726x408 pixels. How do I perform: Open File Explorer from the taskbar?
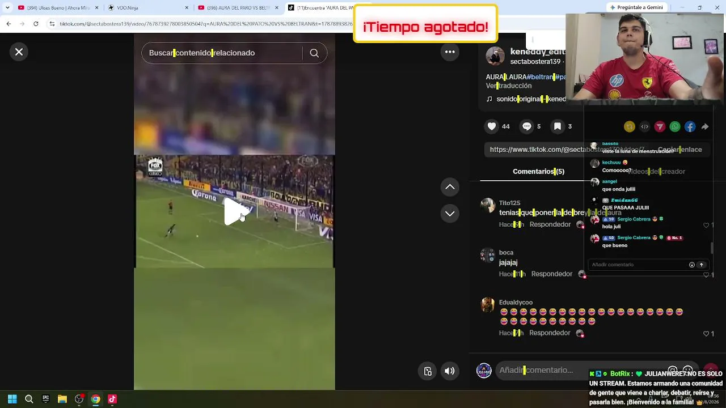(62, 399)
